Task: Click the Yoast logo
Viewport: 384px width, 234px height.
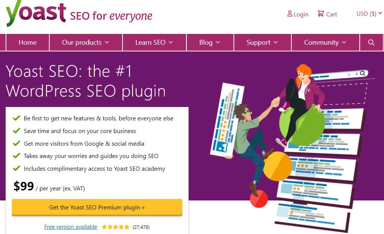Action: [x=36, y=13]
